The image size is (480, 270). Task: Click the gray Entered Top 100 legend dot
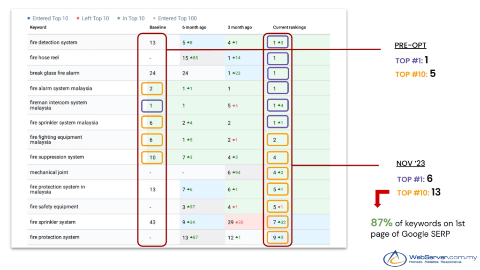[x=154, y=19]
